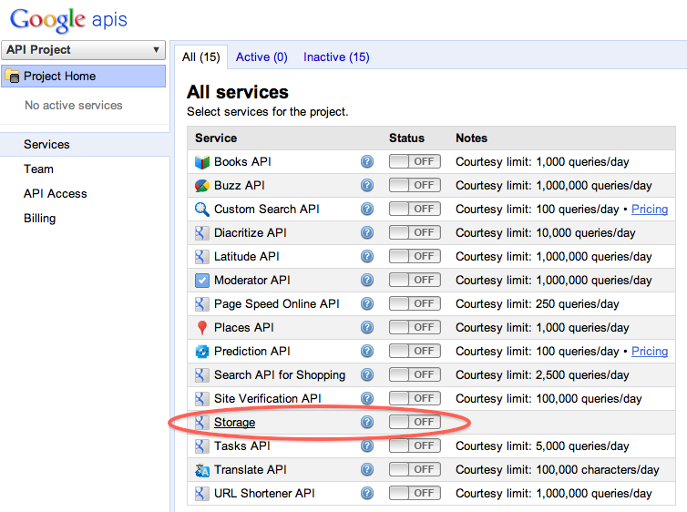Open help for Page Speed Online API
The height and width of the screenshot is (512, 687).
(367, 303)
